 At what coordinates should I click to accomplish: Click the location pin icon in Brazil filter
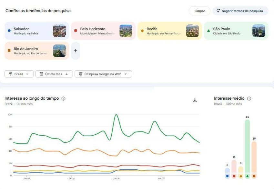11,74
